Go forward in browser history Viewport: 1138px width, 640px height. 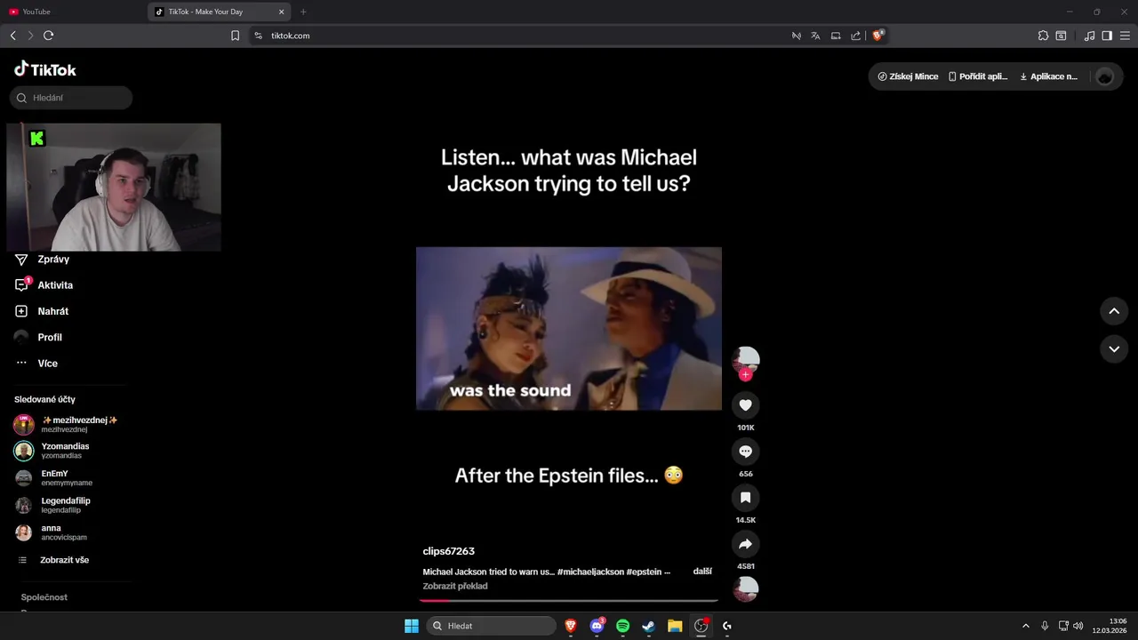[30, 36]
